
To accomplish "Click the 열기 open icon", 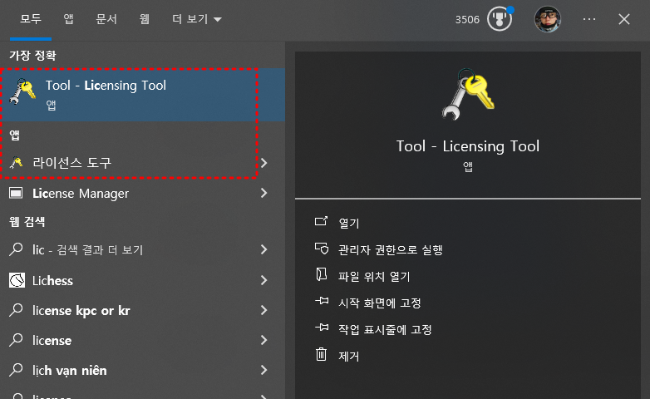I will tap(322, 221).
